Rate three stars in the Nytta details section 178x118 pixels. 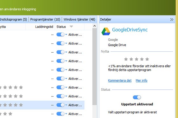coord(137,59)
